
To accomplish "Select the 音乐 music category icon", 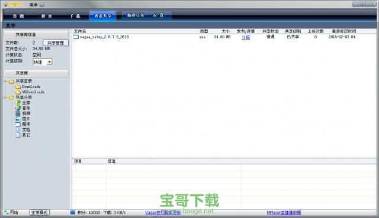I will [x=18, y=108].
